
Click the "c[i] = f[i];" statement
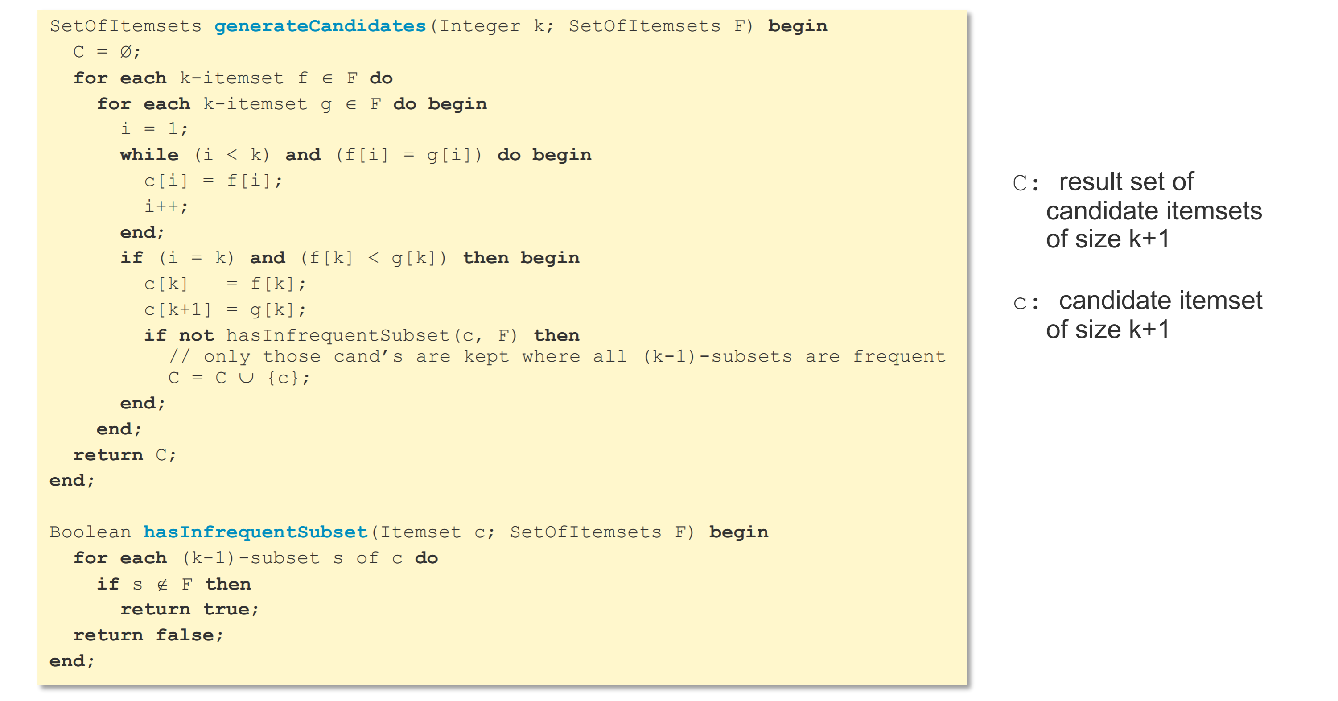(x=213, y=181)
